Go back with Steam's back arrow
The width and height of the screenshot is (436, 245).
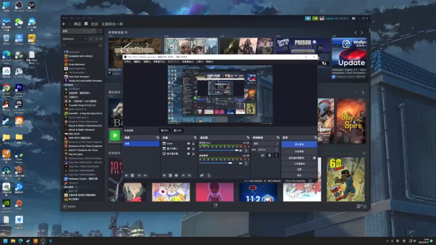tap(64, 24)
